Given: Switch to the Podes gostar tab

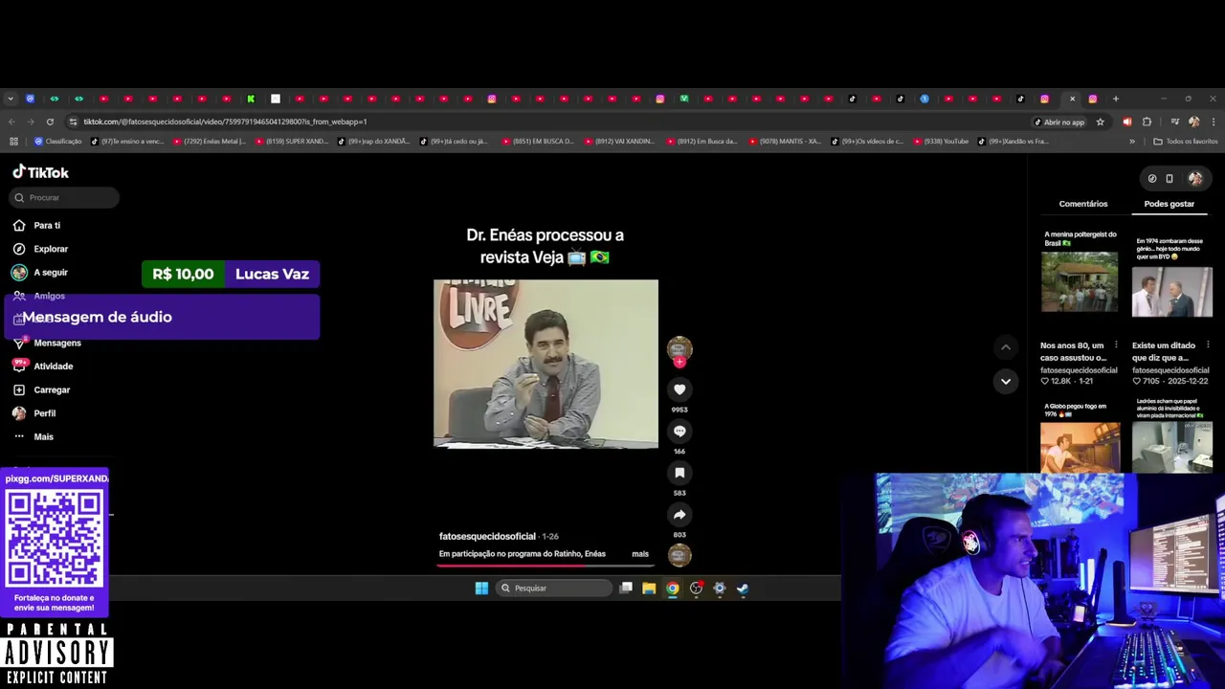Looking at the screenshot, I should 1169,204.
